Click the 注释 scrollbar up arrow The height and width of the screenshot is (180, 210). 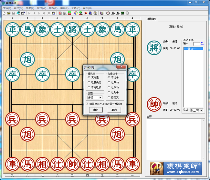pyautogui.click(x=203, y=121)
